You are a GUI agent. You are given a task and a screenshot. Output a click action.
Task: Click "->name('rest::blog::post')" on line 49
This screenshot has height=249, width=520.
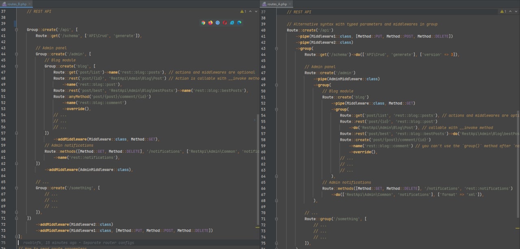pyautogui.click(x=92, y=84)
